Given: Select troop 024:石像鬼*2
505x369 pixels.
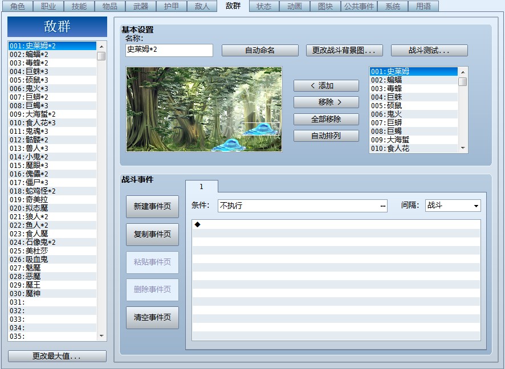Looking at the screenshot, I should coord(52,242).
